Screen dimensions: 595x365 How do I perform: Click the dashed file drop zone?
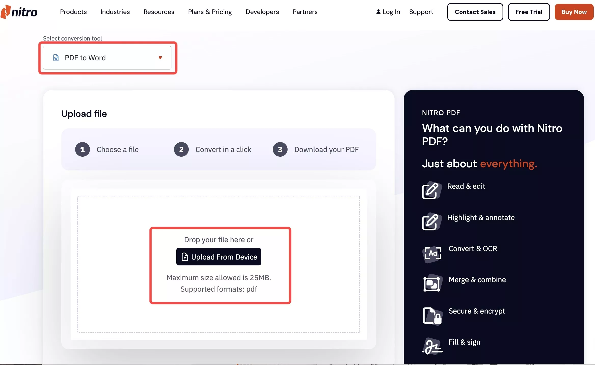(219, 264)
